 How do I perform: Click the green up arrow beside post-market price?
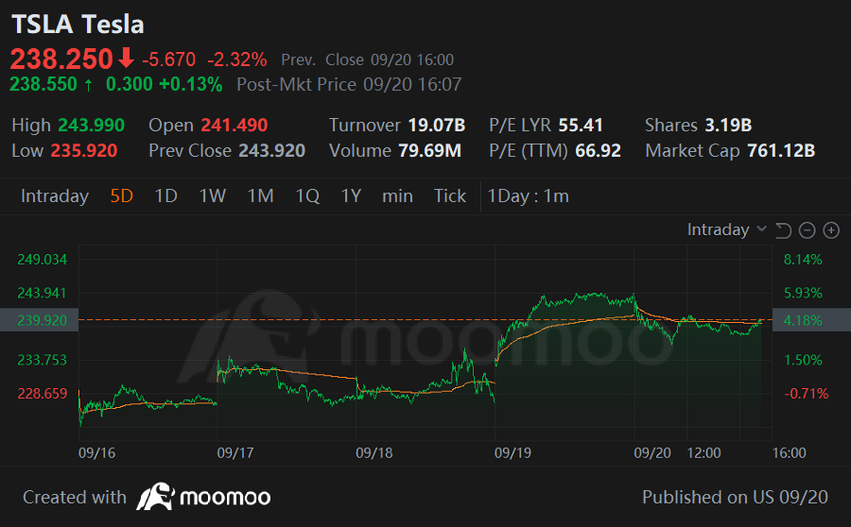(x=88, y=85)
